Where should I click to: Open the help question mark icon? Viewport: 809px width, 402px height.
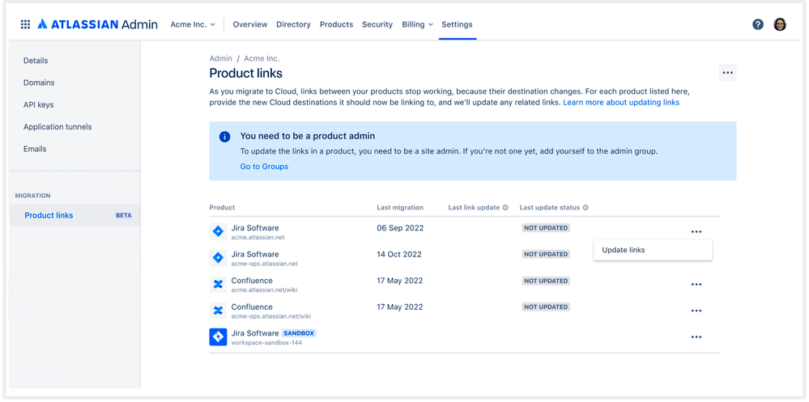coord(757,24)
